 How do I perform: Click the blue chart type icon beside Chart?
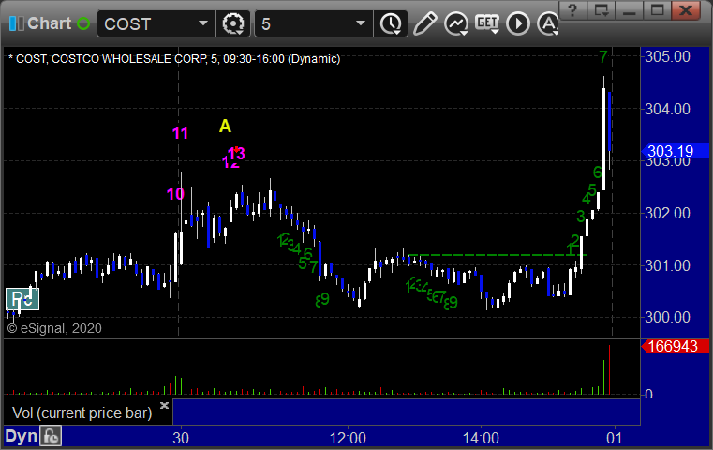(x=17, y=23)
